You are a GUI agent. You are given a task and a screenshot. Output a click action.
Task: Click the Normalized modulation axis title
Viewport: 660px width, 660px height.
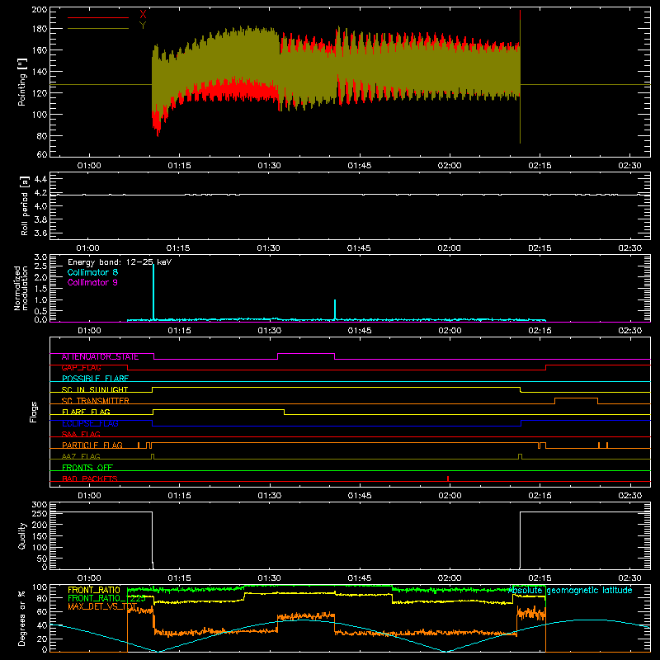point(21,288)
